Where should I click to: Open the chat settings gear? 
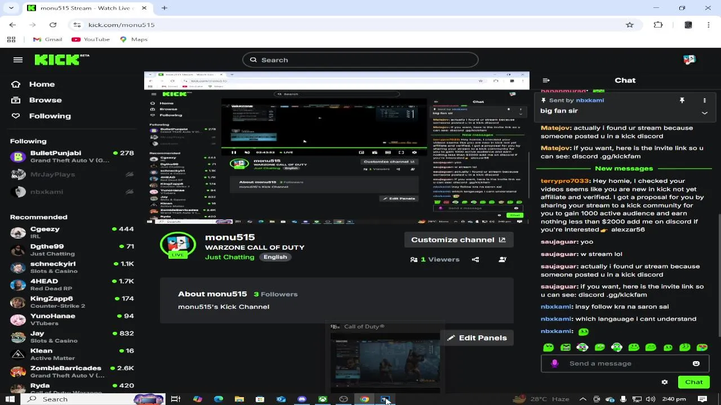tap(665, 382)
